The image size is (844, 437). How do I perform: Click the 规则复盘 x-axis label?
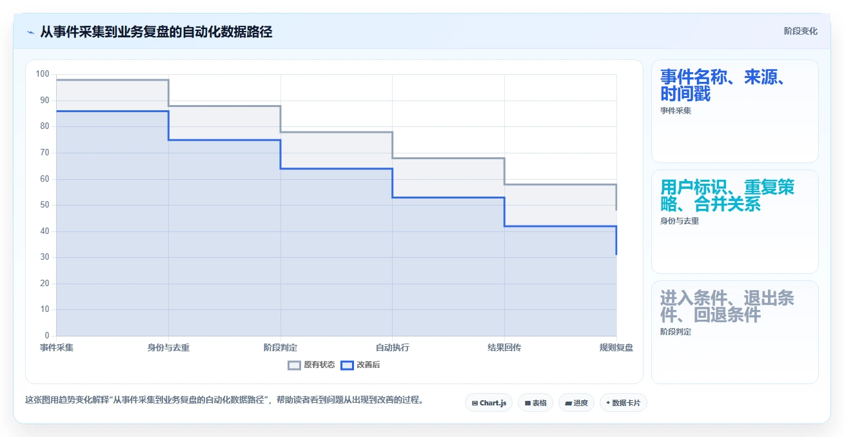tap(616, 347)
